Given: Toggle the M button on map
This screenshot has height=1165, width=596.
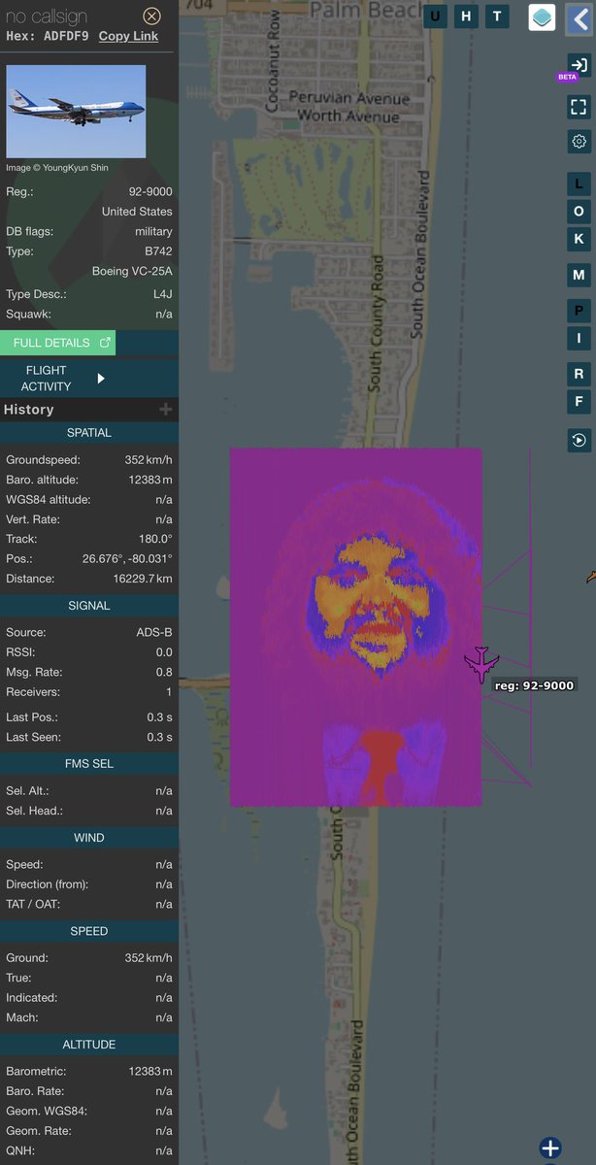Looking at the screenshot, I should (579, 275).
